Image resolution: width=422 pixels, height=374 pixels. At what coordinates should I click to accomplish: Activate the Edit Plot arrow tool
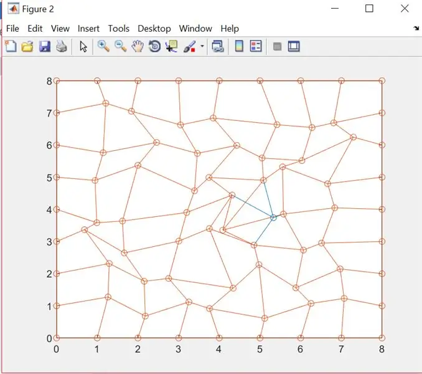coord(83,47)
